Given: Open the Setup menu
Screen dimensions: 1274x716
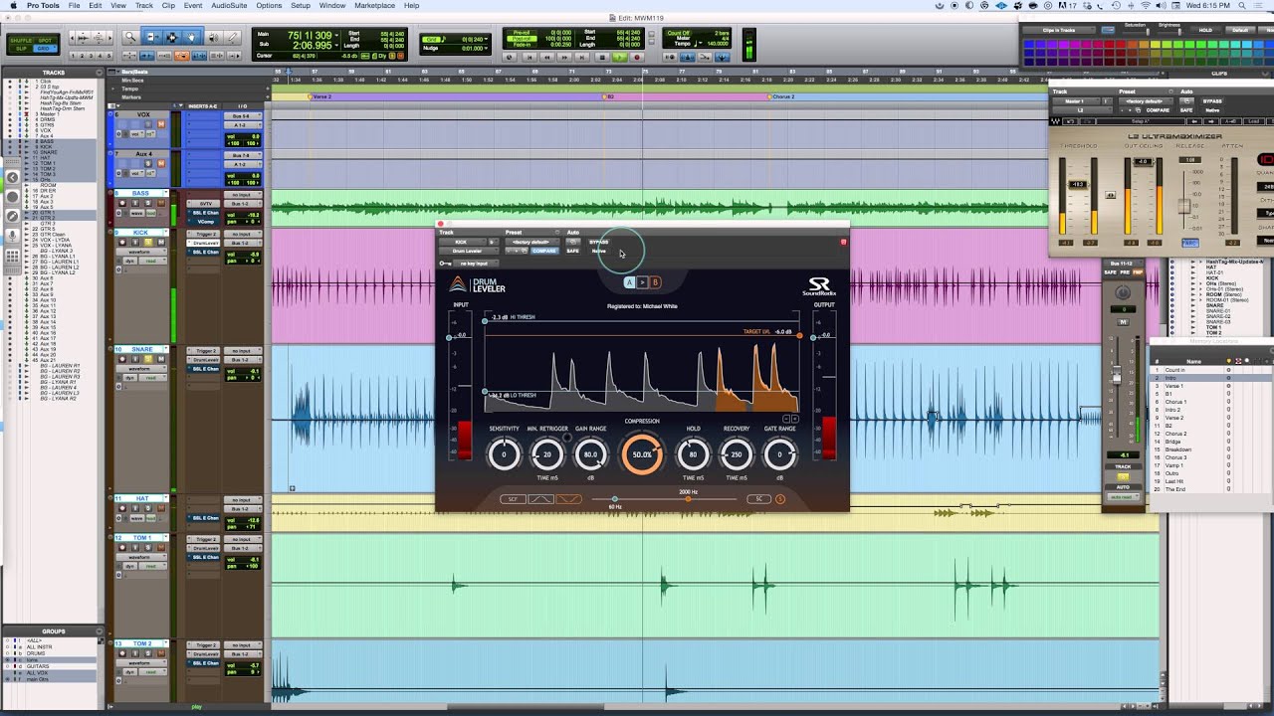Looking at the screenshot, I should [x=301, y=6].
